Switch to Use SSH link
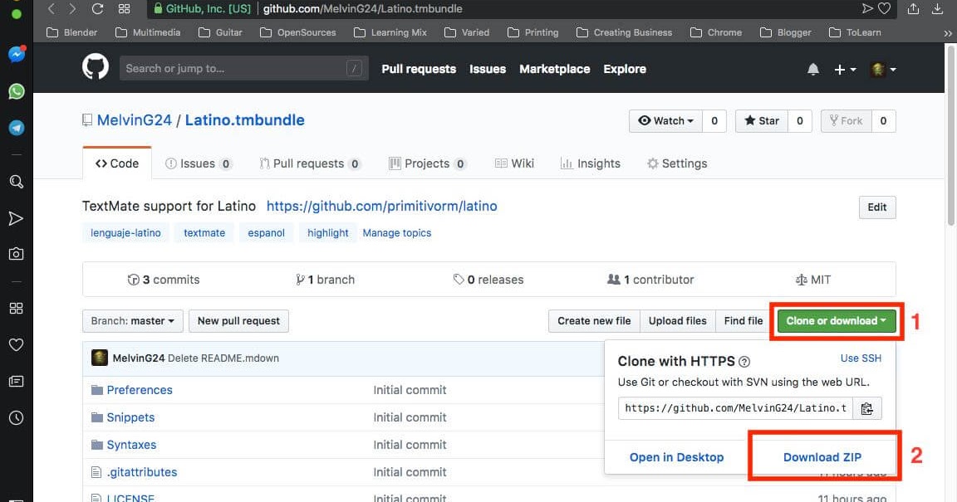The image size is (957, 502). [x=861, y=358]
